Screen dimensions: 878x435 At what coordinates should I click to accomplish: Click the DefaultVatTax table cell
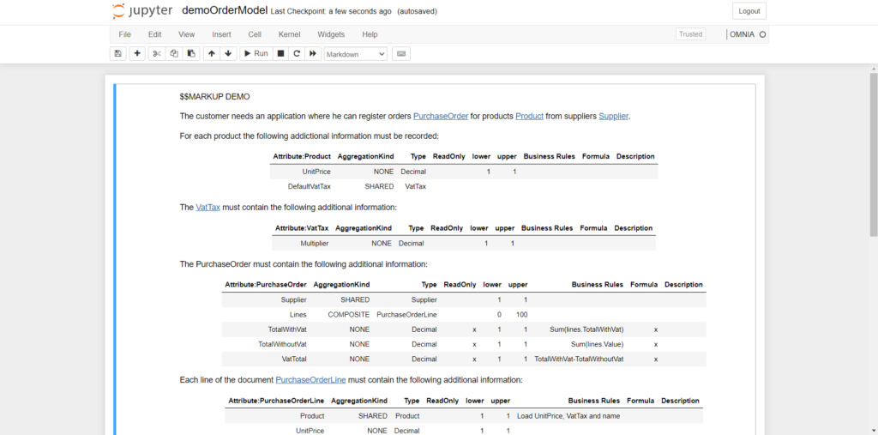pos(309,186)
